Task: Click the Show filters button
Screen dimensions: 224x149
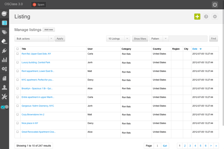Action: point(140,38)
